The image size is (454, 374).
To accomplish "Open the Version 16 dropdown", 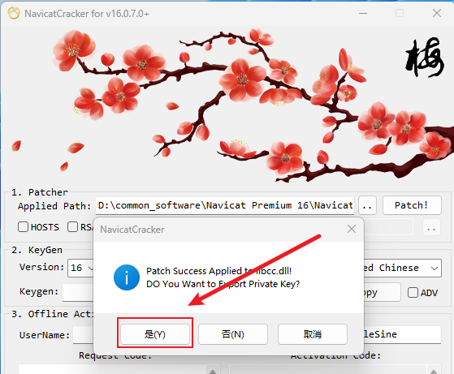I will (81, 268).
